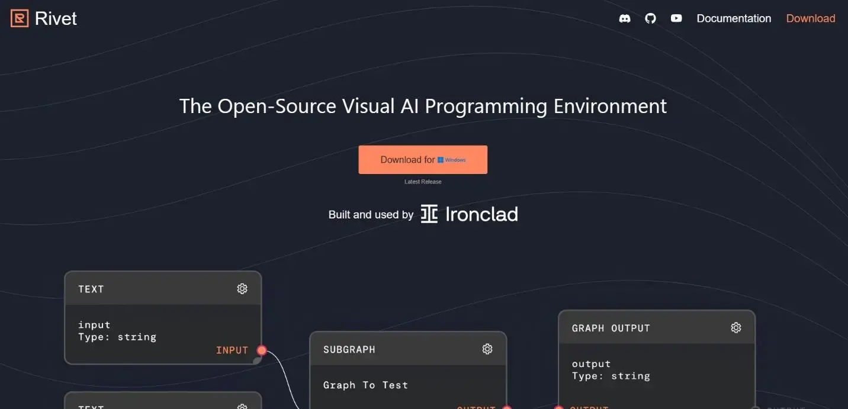The height and width of the screenshot is (409, 848).
Task: Click the Rivet brand name
Action: (56, 18)
